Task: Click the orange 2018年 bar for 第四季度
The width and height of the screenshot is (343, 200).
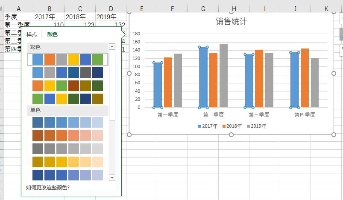Action: click(305, 78)
